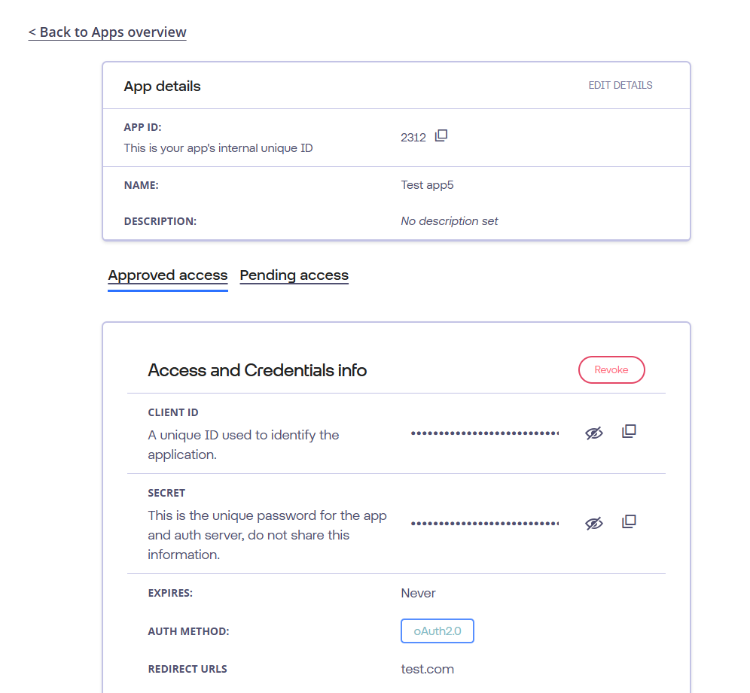750x693 pixels.
Task: Click the test.com redirect URL
Action: click(428, 669)
